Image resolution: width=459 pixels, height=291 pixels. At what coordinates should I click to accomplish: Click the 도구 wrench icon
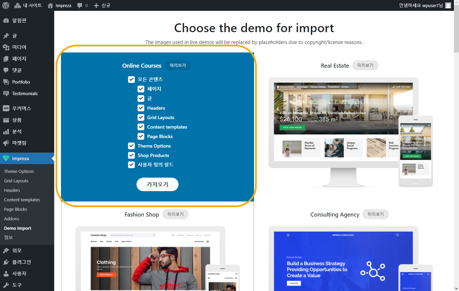coord(6,285)
